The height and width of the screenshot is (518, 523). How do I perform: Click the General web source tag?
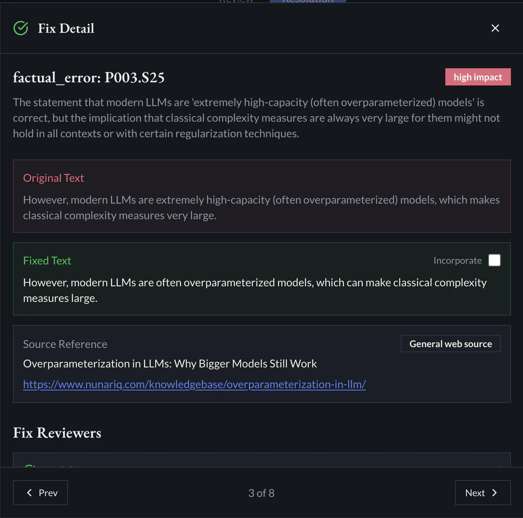click(x=450, y=344)
